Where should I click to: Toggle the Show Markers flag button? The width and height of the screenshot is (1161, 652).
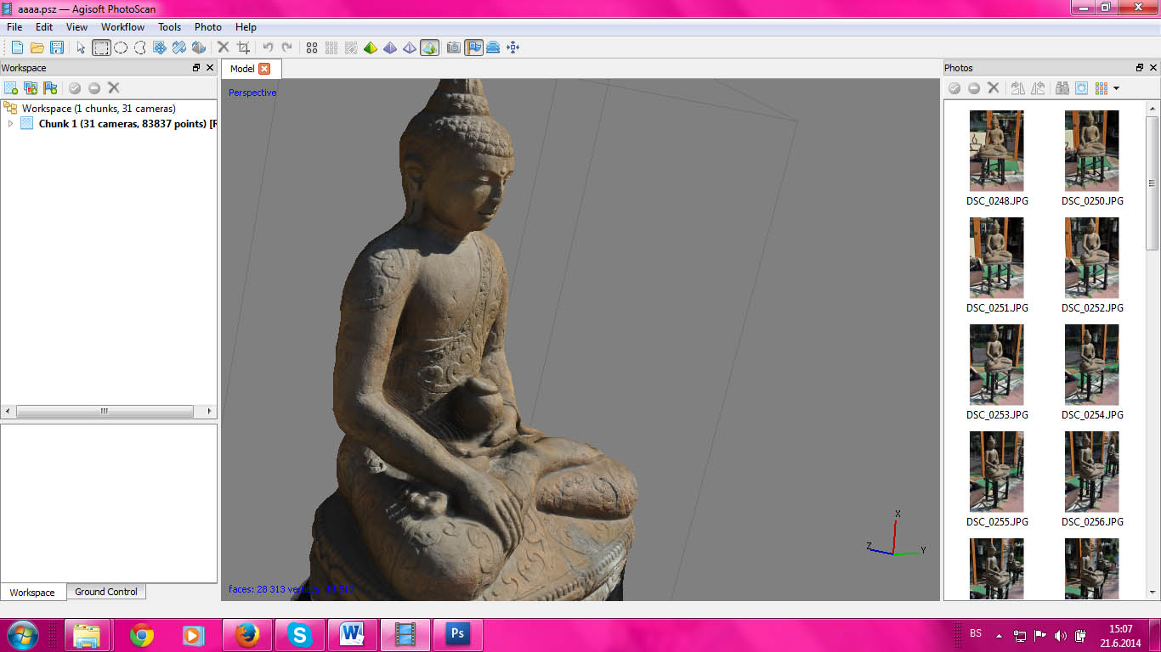click(473, 48)
